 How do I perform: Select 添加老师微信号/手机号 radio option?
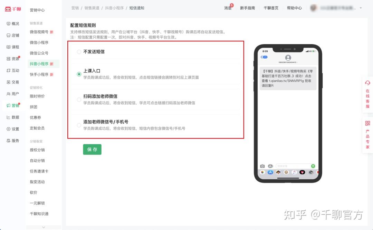79,125
